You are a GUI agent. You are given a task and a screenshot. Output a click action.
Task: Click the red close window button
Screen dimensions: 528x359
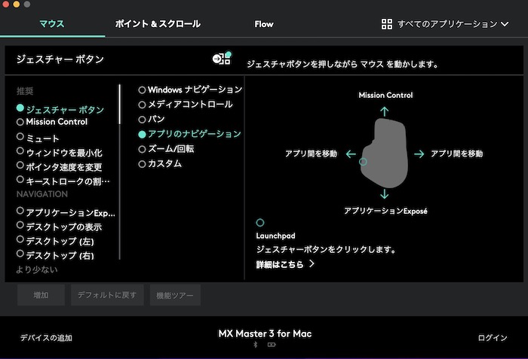coord(6,4)
